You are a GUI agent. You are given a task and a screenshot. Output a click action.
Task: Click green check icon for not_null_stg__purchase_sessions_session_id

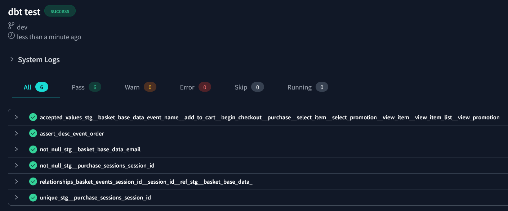(x=33, y=165)
